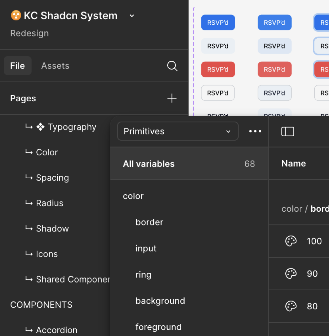Open the Accordion page

[x=57, y=330]
